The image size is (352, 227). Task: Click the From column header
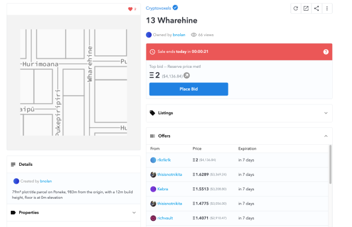[155, 149]
